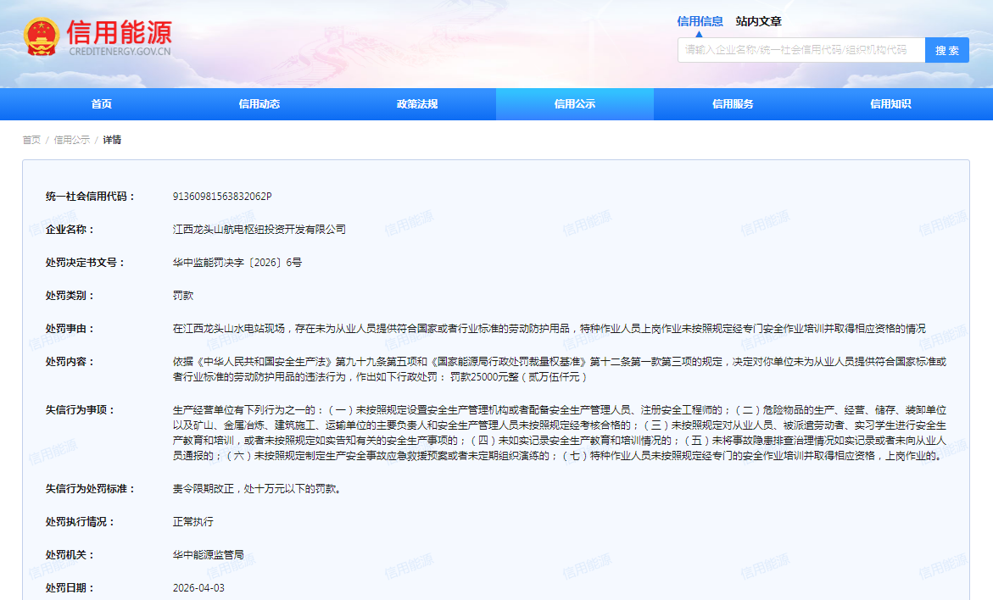
Task: Click the penalty document number 华中监能罚决字
Action: click(x=237, y=263)
